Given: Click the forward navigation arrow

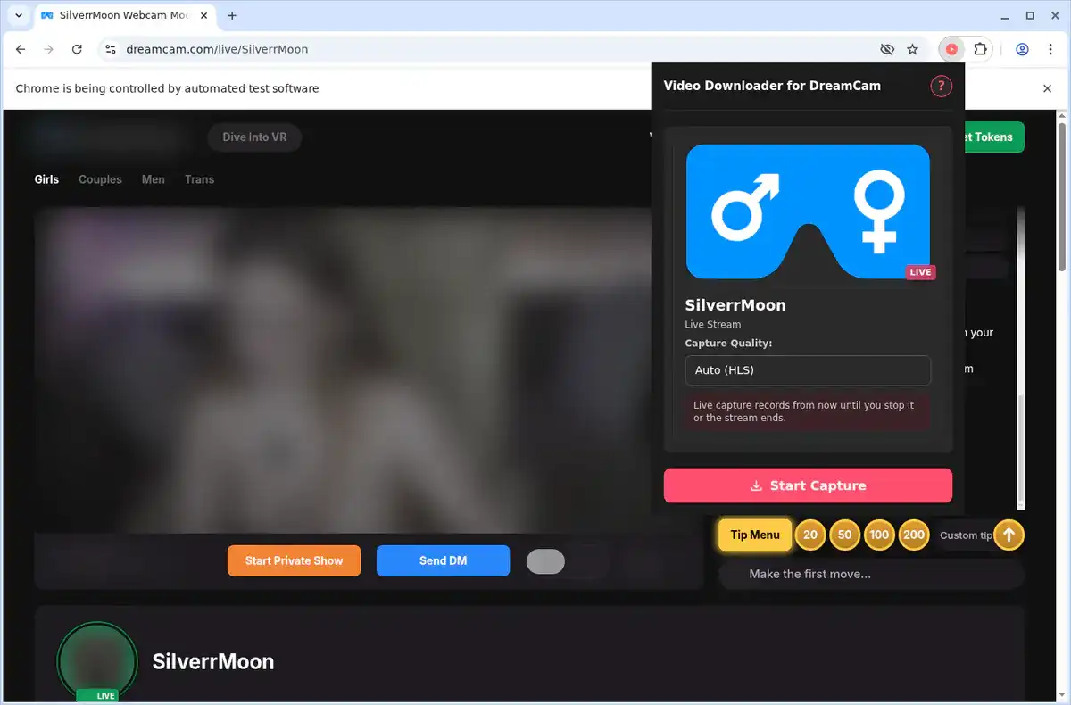Looking at the screenshot, I should [48, 49].
